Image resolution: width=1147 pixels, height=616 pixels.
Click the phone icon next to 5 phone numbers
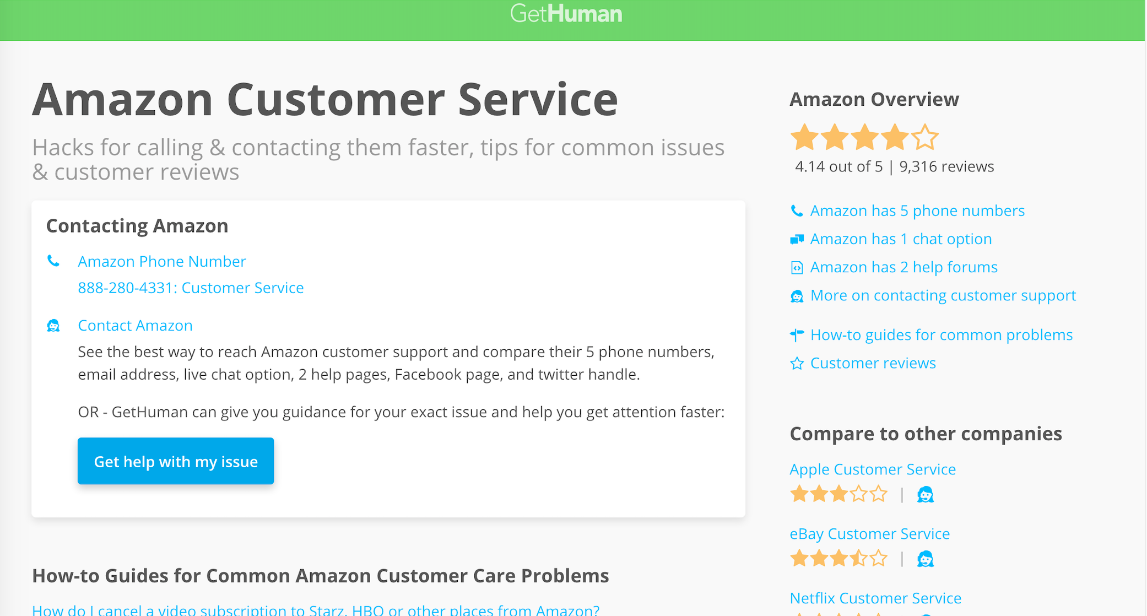797,210
